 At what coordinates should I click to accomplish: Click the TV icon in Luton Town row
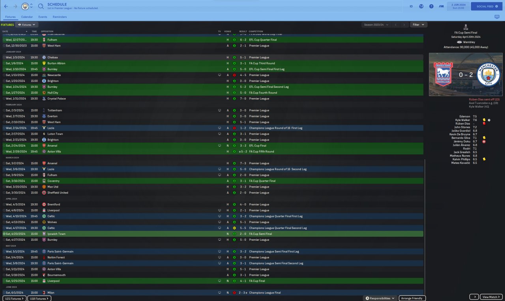coord(219,134)
